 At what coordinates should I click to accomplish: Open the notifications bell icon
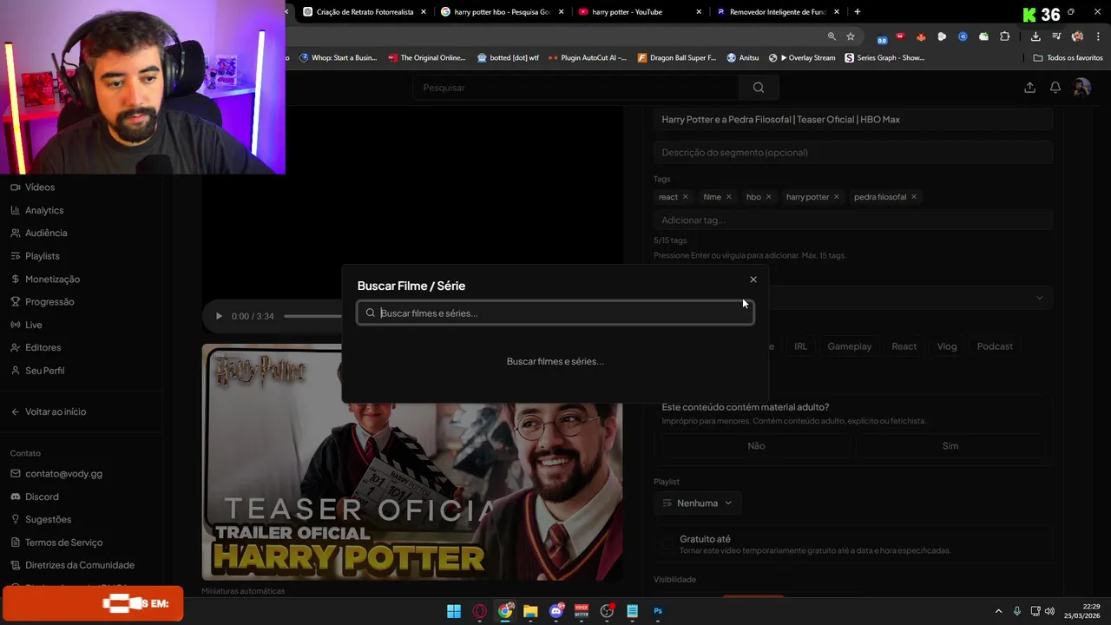(x=1055, y=88)
